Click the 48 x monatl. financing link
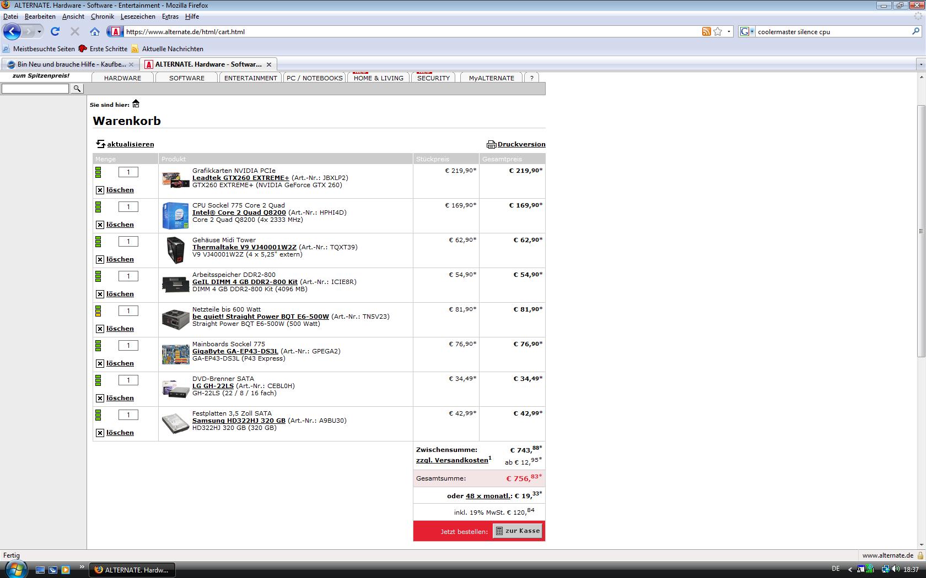The height and width of the screenshot is (578, 926). [489, 496]
